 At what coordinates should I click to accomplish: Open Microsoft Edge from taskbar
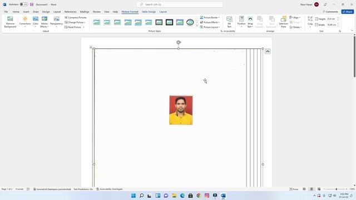(182, 196)
